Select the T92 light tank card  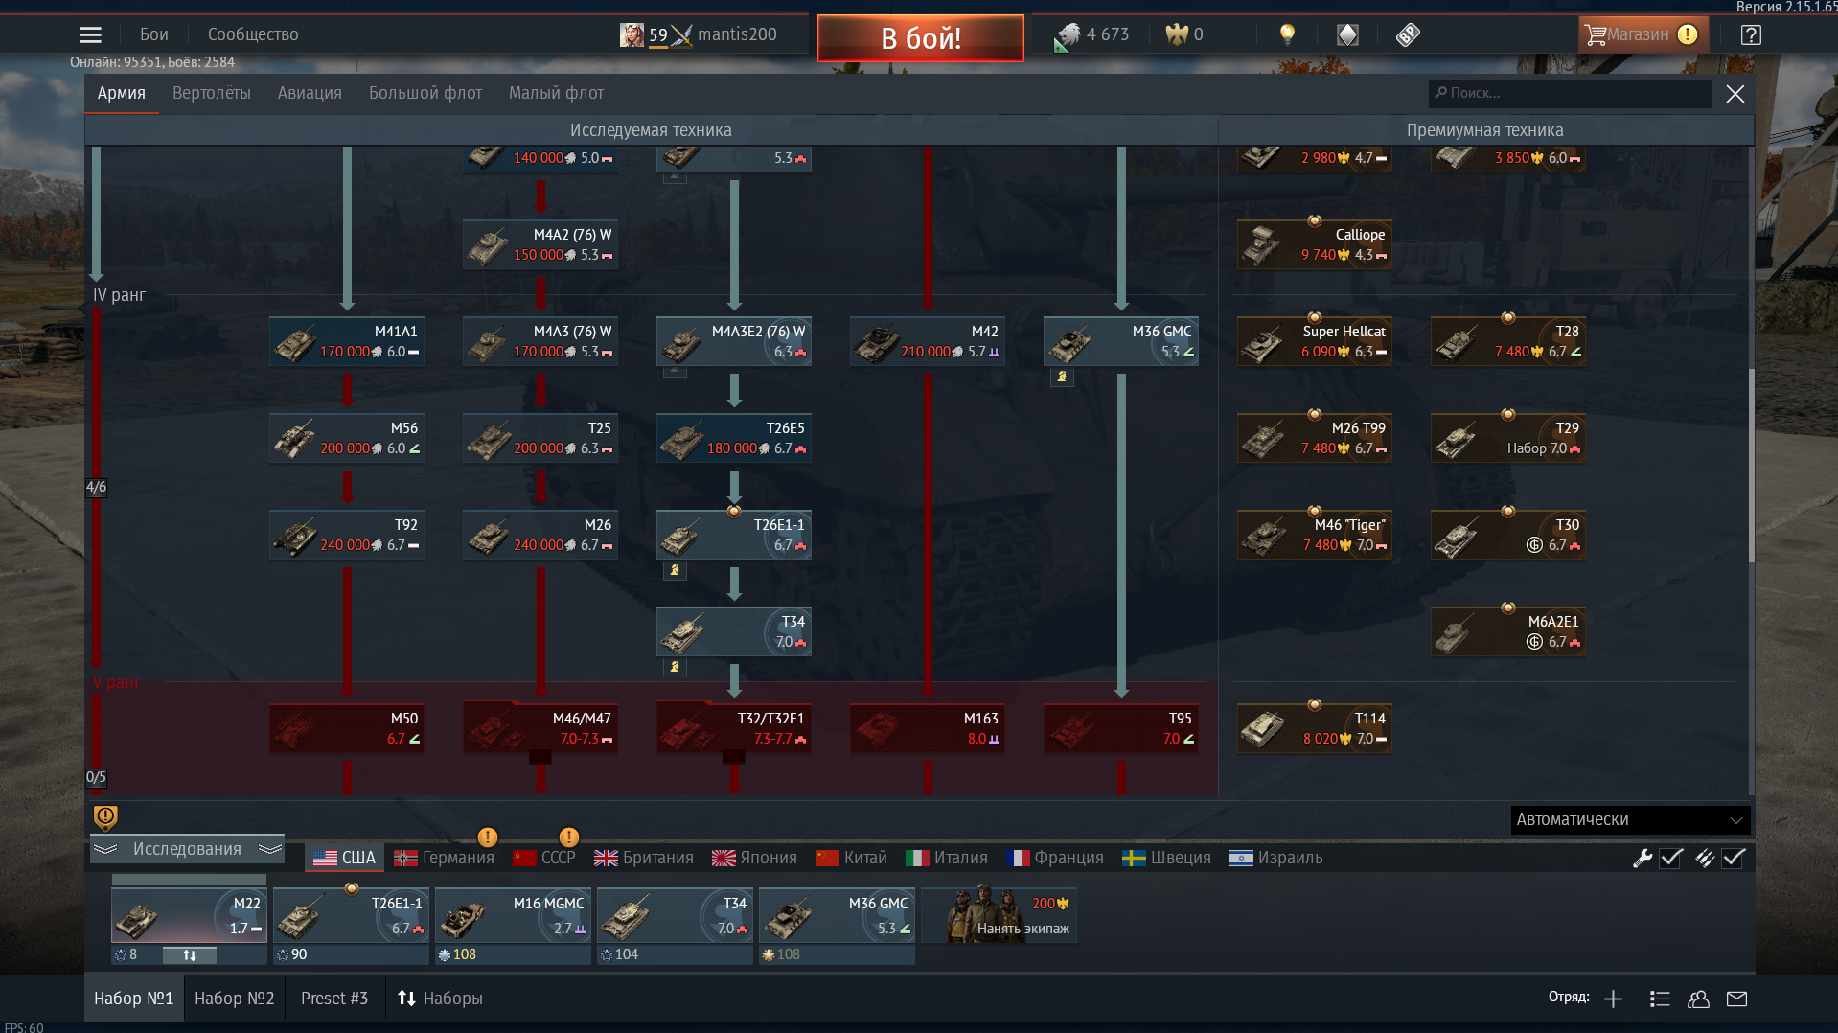coord(346,535)
